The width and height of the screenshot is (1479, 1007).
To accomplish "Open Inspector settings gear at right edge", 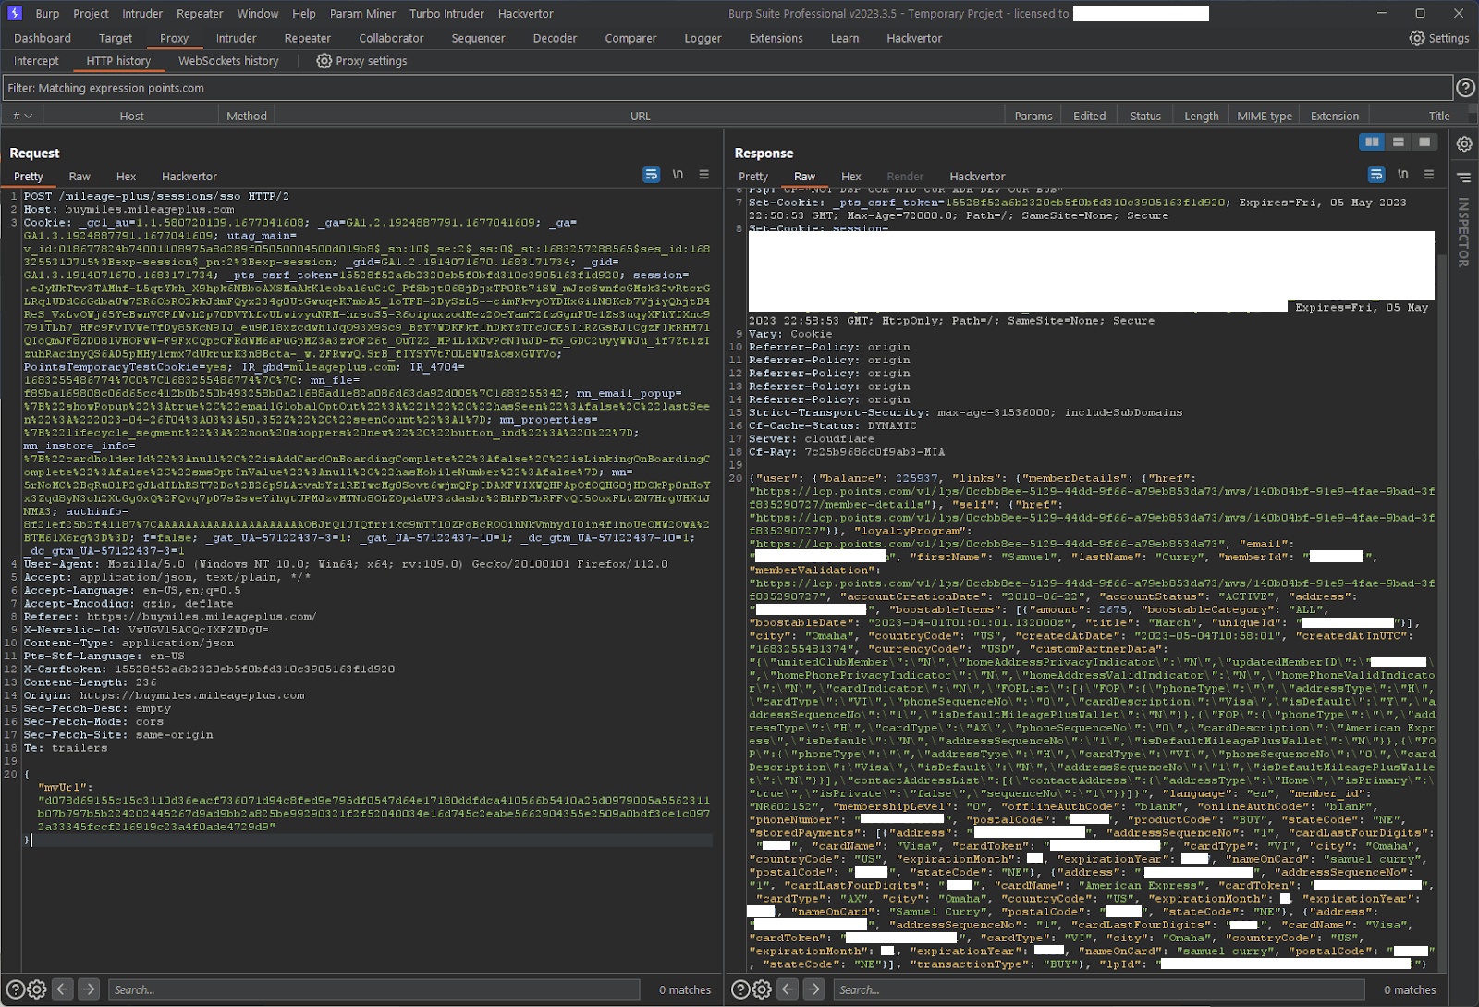I will (x=1464, y=144).
